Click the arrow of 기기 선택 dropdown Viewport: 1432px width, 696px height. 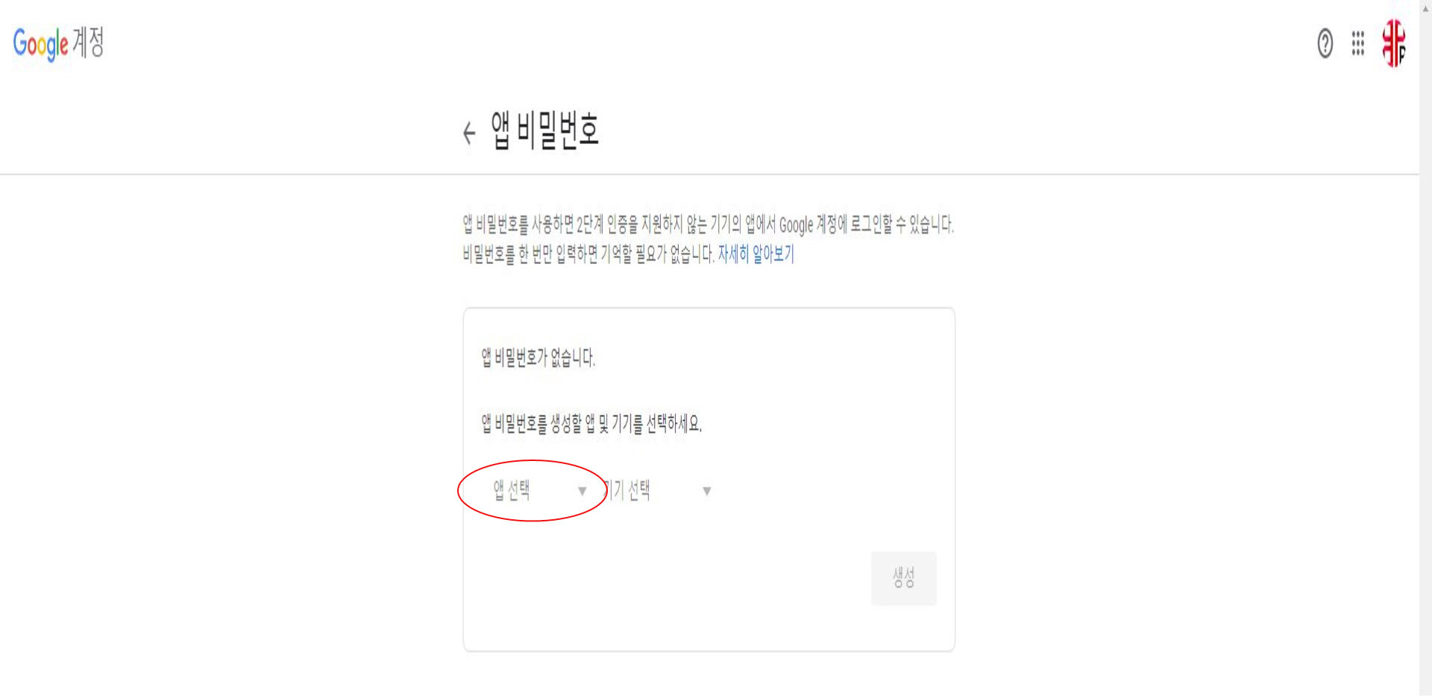706,491
